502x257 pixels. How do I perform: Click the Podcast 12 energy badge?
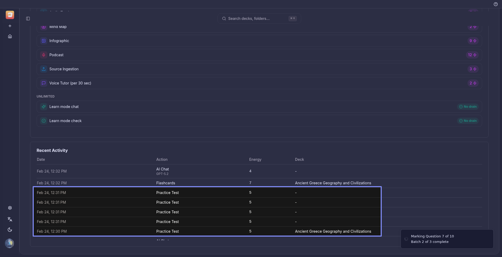coord(472,55)
